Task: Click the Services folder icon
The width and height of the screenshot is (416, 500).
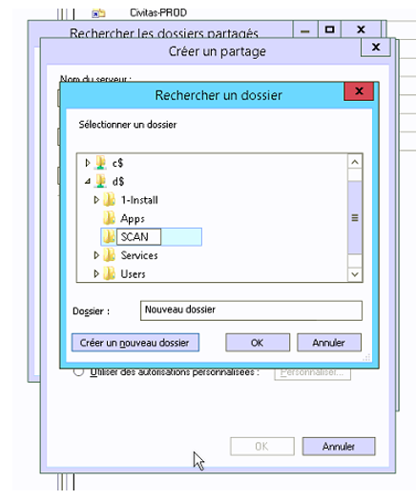Action: click(x=110, y=255)
